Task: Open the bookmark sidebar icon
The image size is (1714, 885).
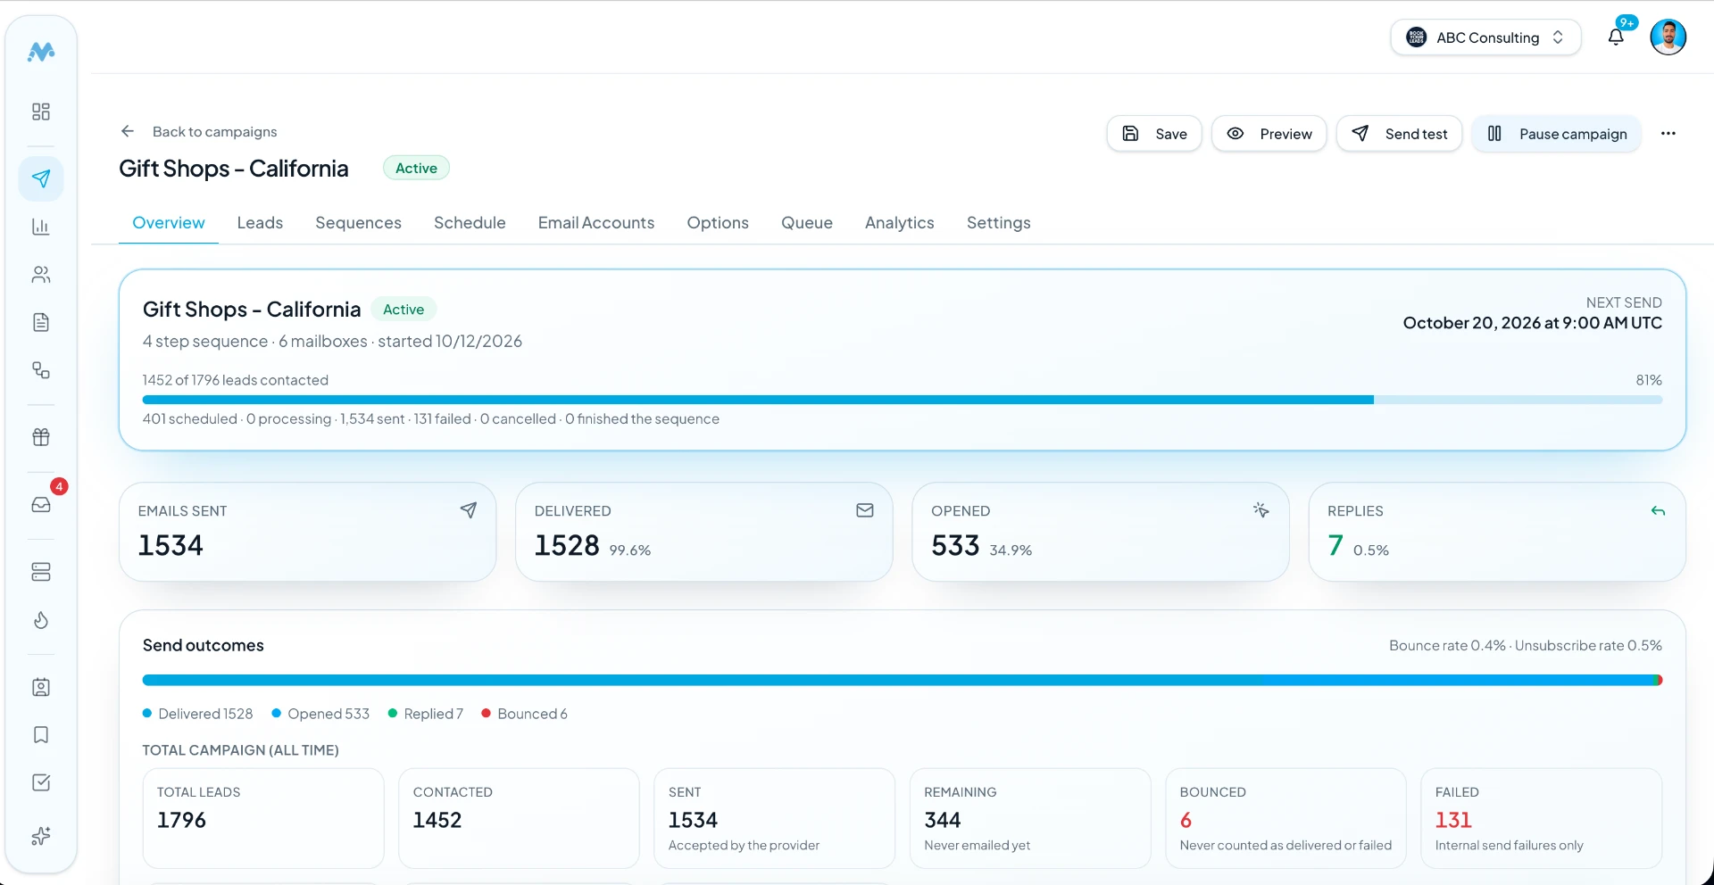Action: (x=41, y=735)
